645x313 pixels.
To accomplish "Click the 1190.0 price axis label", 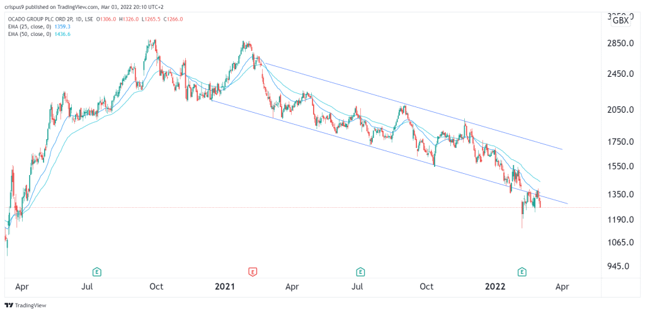I will pos(620,220).
